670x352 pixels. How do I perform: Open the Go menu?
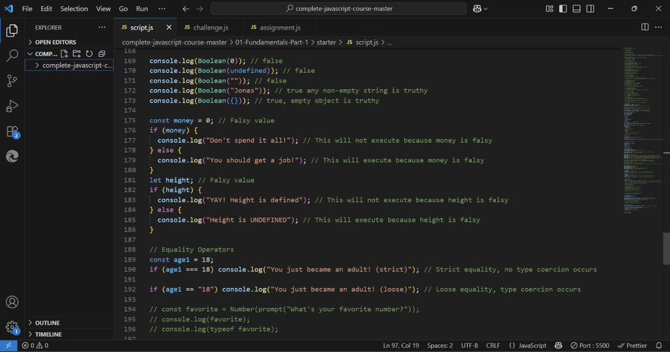click(123, 9)
